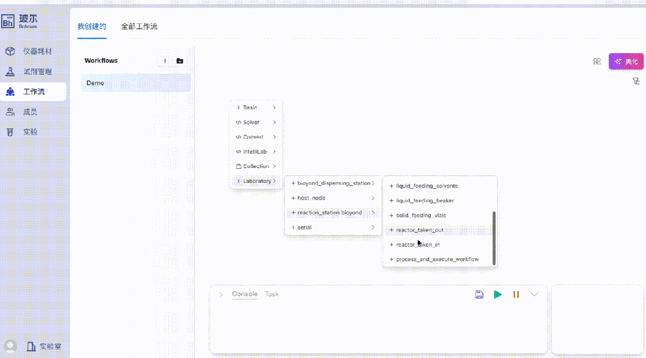Image resolution: width=646 pixels, height=358 pixels.
Task: Switch to the 全部工作流 tab
Action: tap(139, 27)
